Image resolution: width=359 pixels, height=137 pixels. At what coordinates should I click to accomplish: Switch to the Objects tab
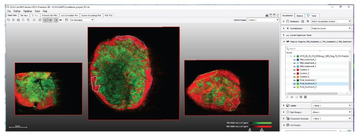tap(300, 16)
